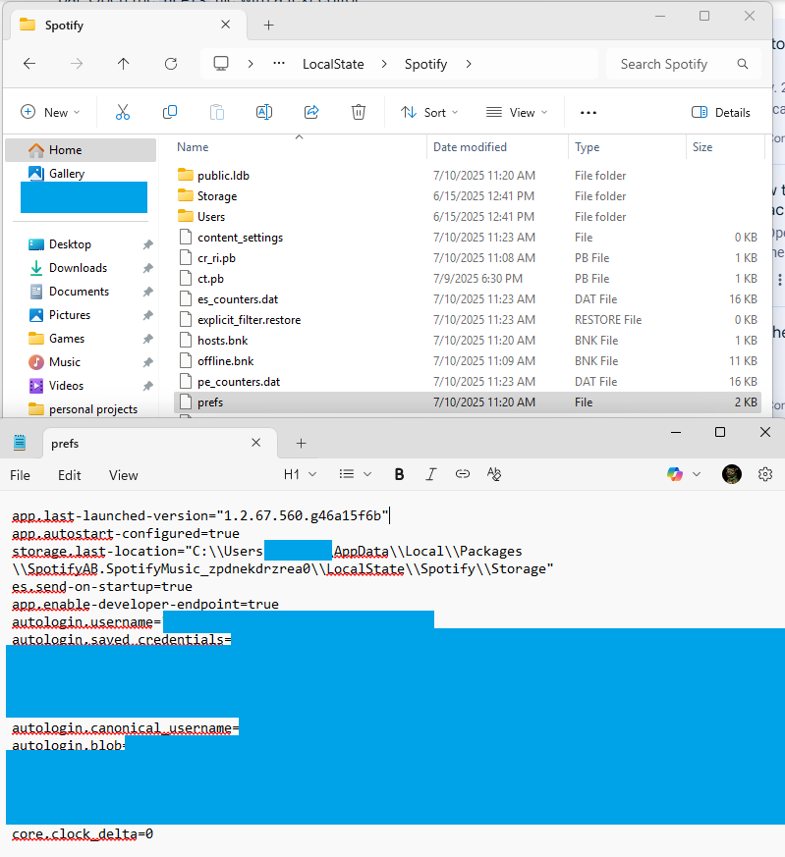Expand chevron after LocalState in address bar
The image size is (785, 857).
[384, 64]
